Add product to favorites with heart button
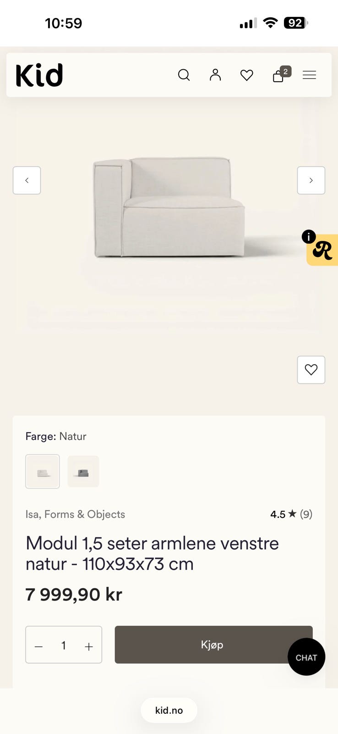The image size is (338, 734). pos(311,370)
